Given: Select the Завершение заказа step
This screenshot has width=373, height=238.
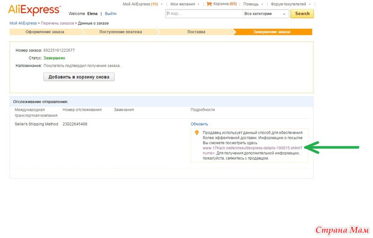Looking at the screenshot, I should 272,32.
